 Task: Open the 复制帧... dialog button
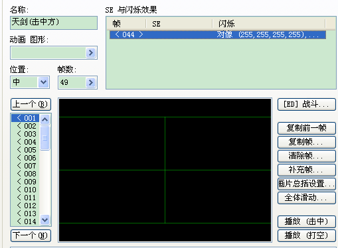point(306,142)
